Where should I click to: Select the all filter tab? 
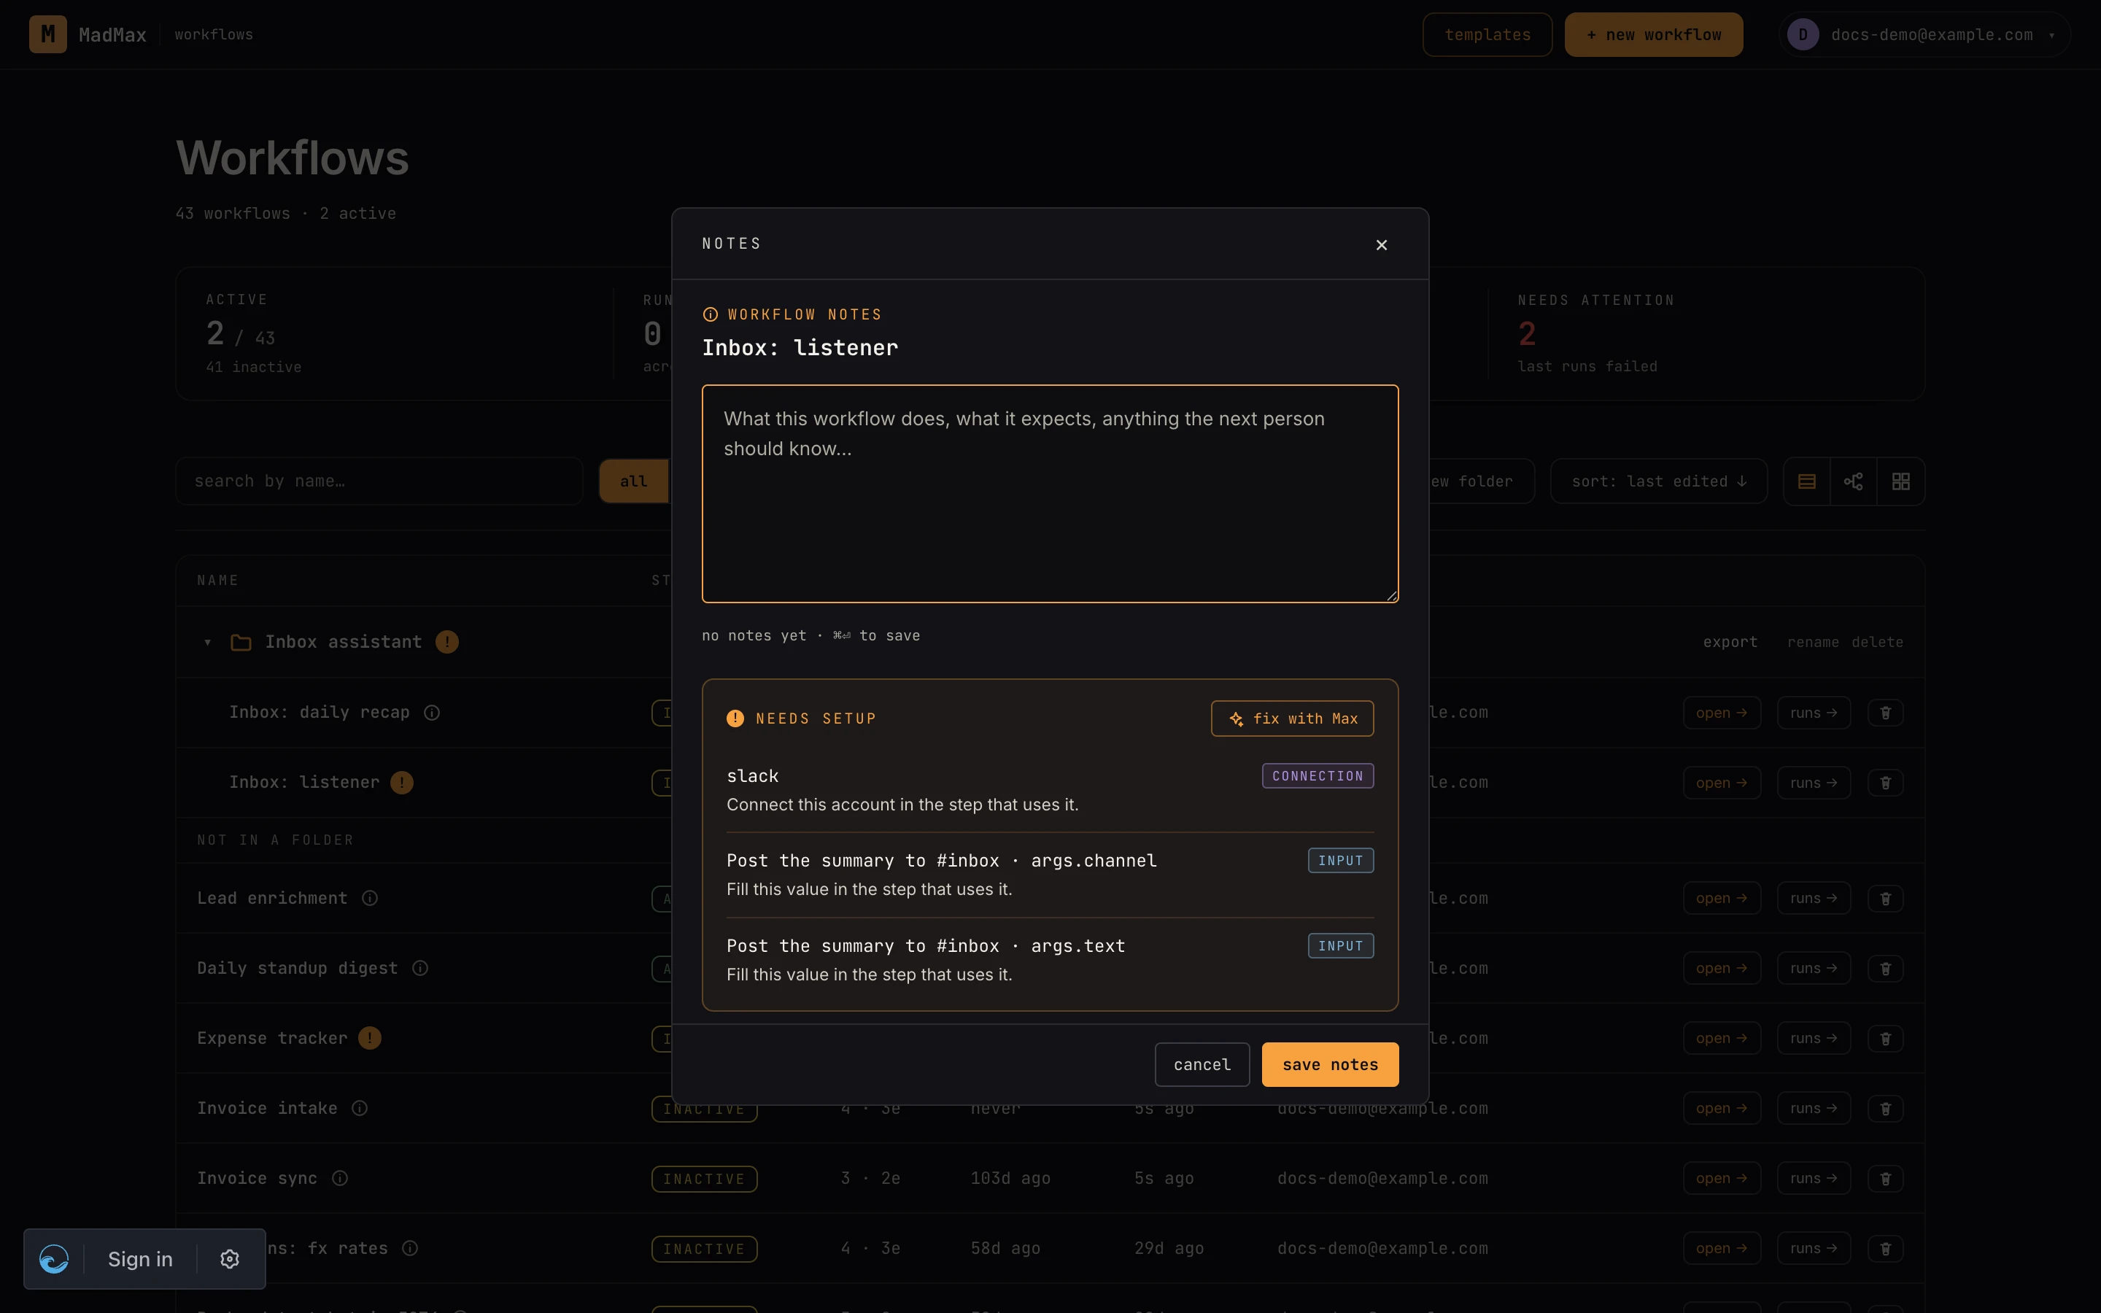click(x=634, y=481)
